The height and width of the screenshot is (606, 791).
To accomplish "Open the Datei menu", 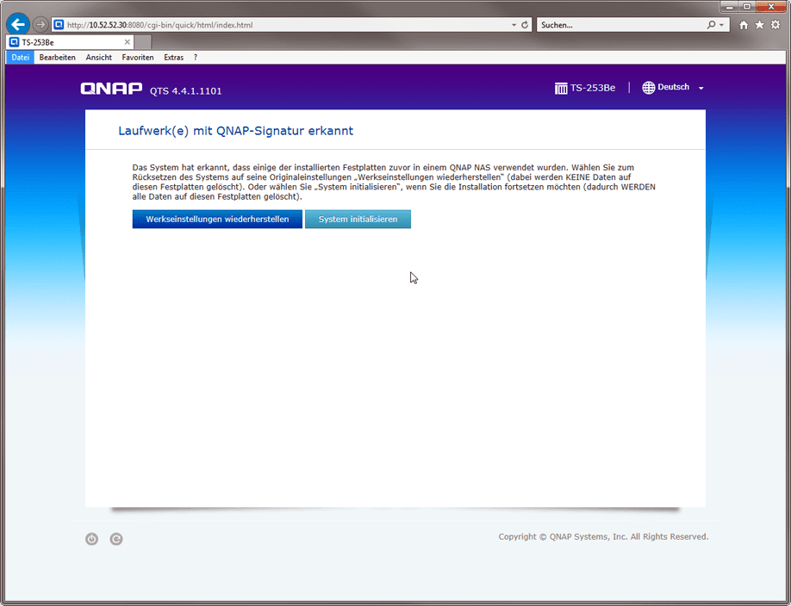I will point(20,58).
